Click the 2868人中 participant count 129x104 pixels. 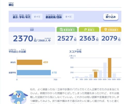point(44,40)
